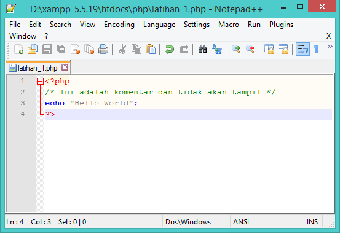The height and width of the screenshot is (233, 340).
Task: Click the green Undo arrow
Action: point(170,49)
